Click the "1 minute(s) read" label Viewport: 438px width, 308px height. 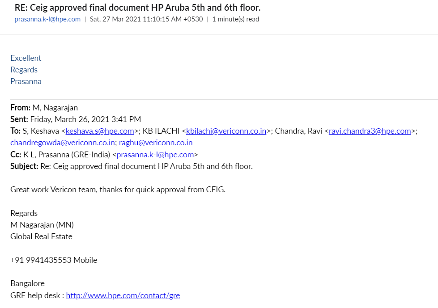coord(235,19)
